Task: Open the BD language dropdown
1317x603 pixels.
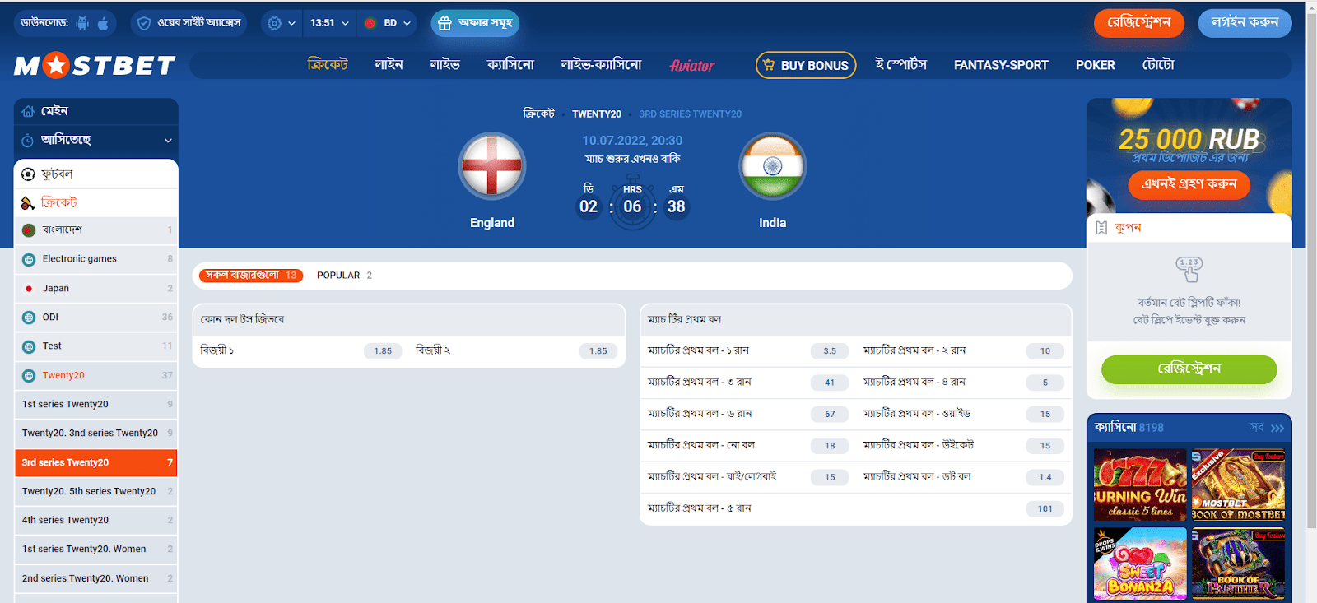Action: (387, 23)
